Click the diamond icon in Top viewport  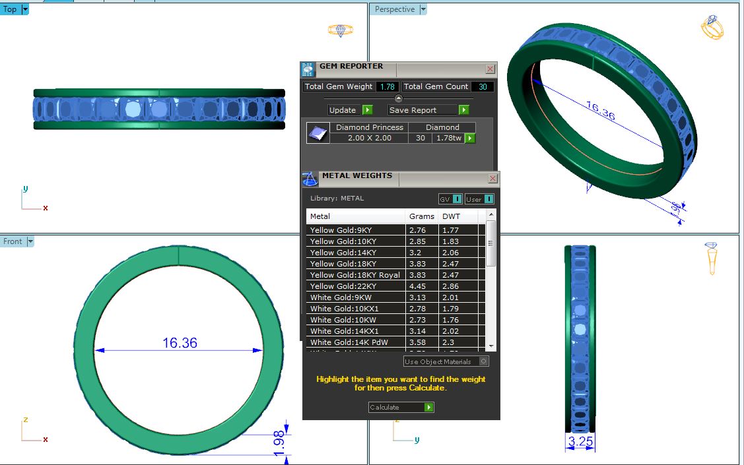coord(341,30)
